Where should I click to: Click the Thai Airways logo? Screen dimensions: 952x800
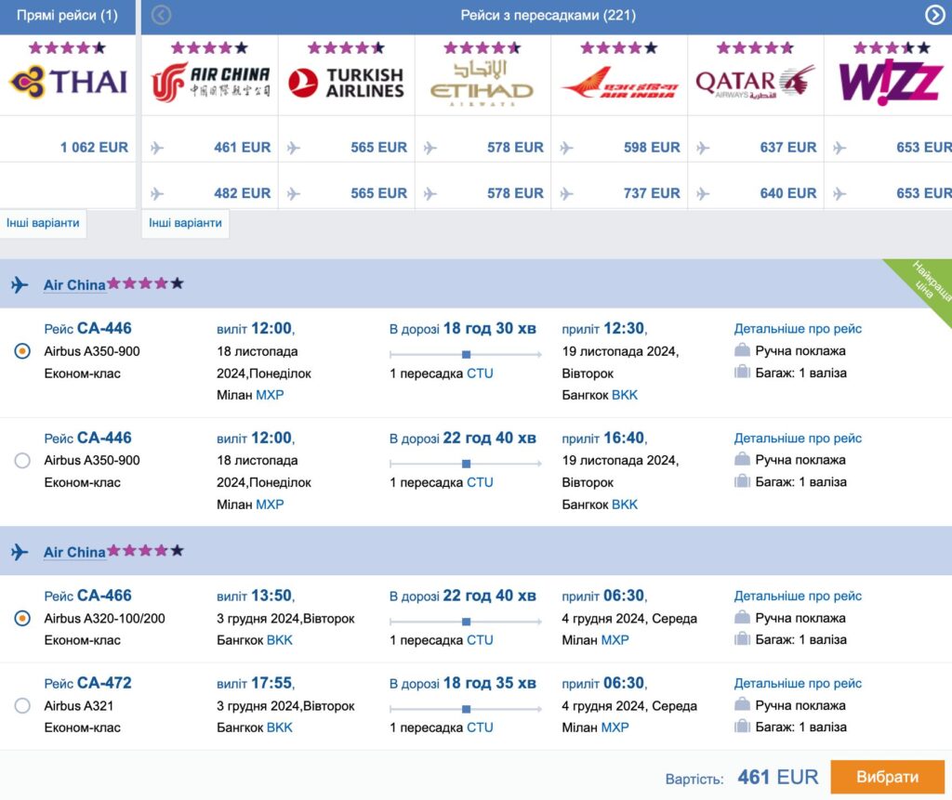click(68, 82)
